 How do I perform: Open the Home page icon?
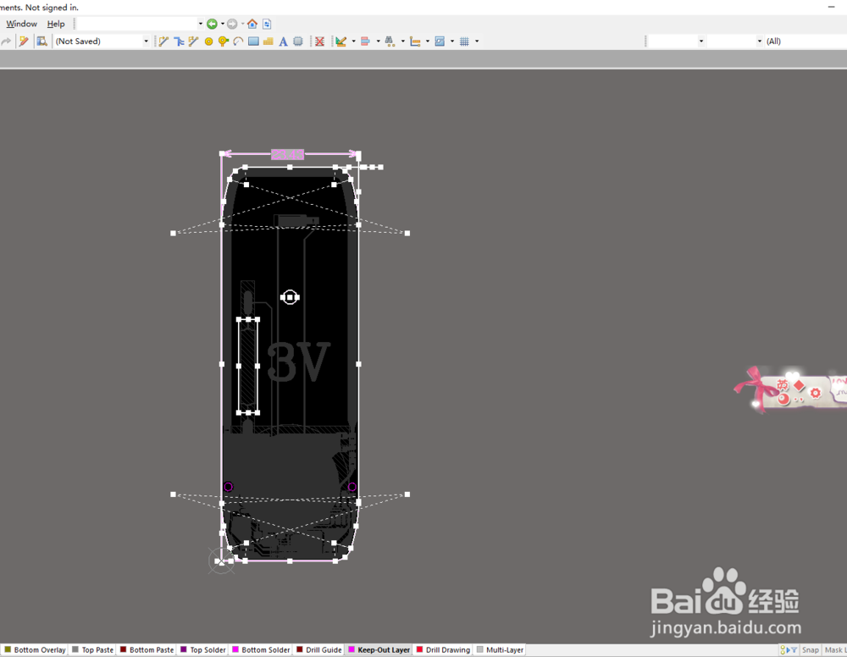pyautogui.click(x=252, y=24)
